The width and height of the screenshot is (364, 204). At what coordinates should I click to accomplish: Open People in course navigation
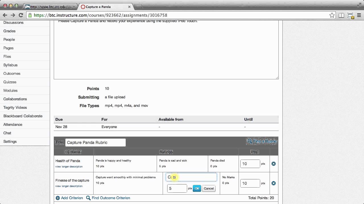coord(9,39)
